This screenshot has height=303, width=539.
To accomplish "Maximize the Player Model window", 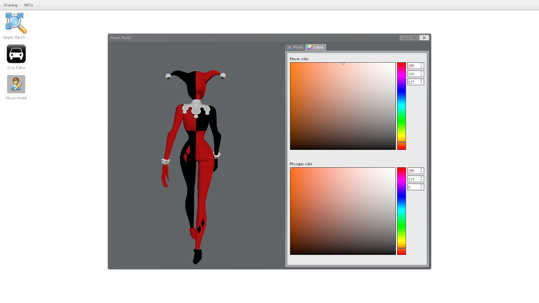I will pos(414,38).
